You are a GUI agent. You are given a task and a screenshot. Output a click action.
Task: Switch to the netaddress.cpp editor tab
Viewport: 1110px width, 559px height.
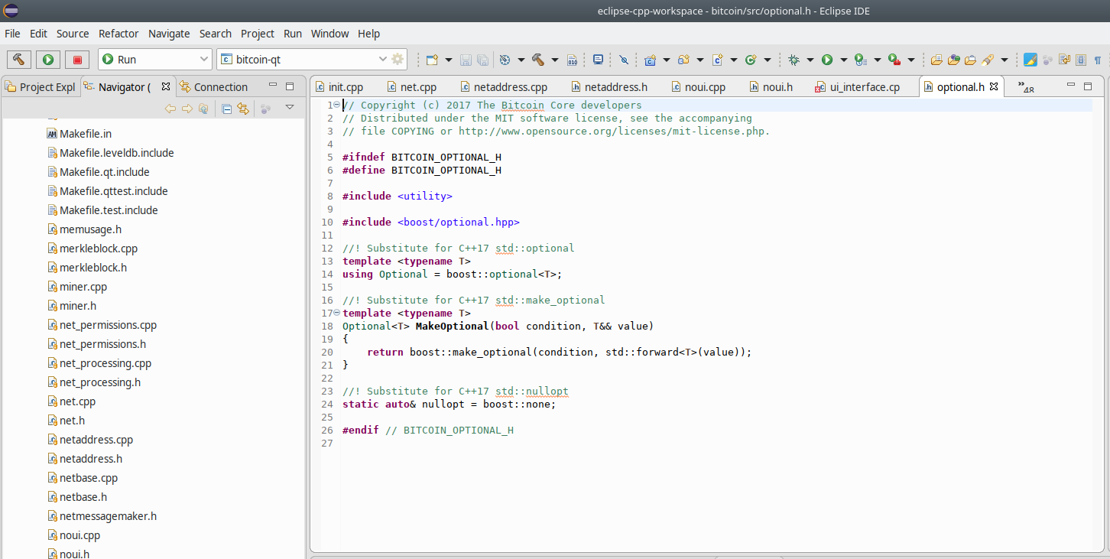pyautogui.click(x=510, y=87)
